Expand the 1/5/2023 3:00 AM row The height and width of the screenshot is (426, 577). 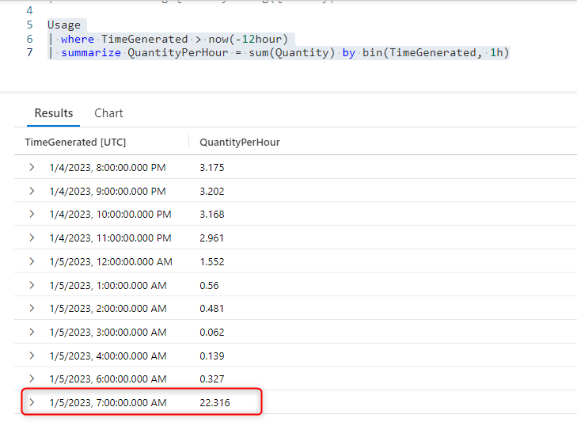(32, 333)
